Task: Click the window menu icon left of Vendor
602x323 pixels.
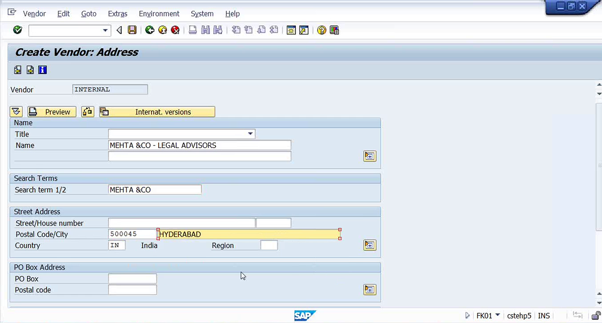Action: point(12,13)
